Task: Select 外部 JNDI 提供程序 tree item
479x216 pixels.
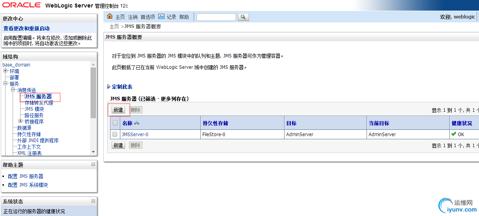Action: (38, 140)
